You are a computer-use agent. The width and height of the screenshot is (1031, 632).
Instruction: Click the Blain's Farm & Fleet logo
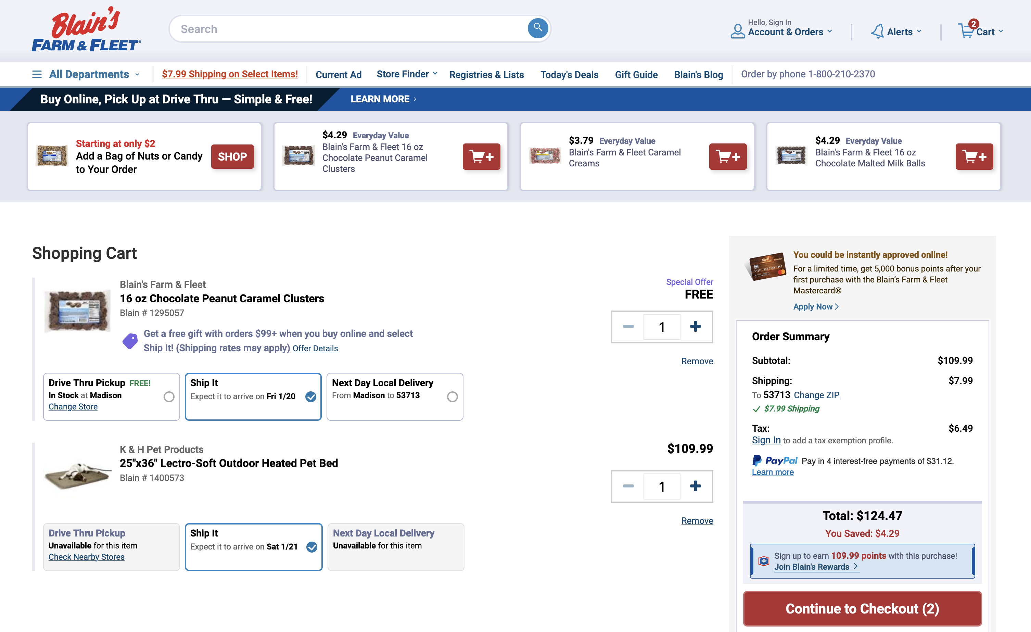point(87,29)
